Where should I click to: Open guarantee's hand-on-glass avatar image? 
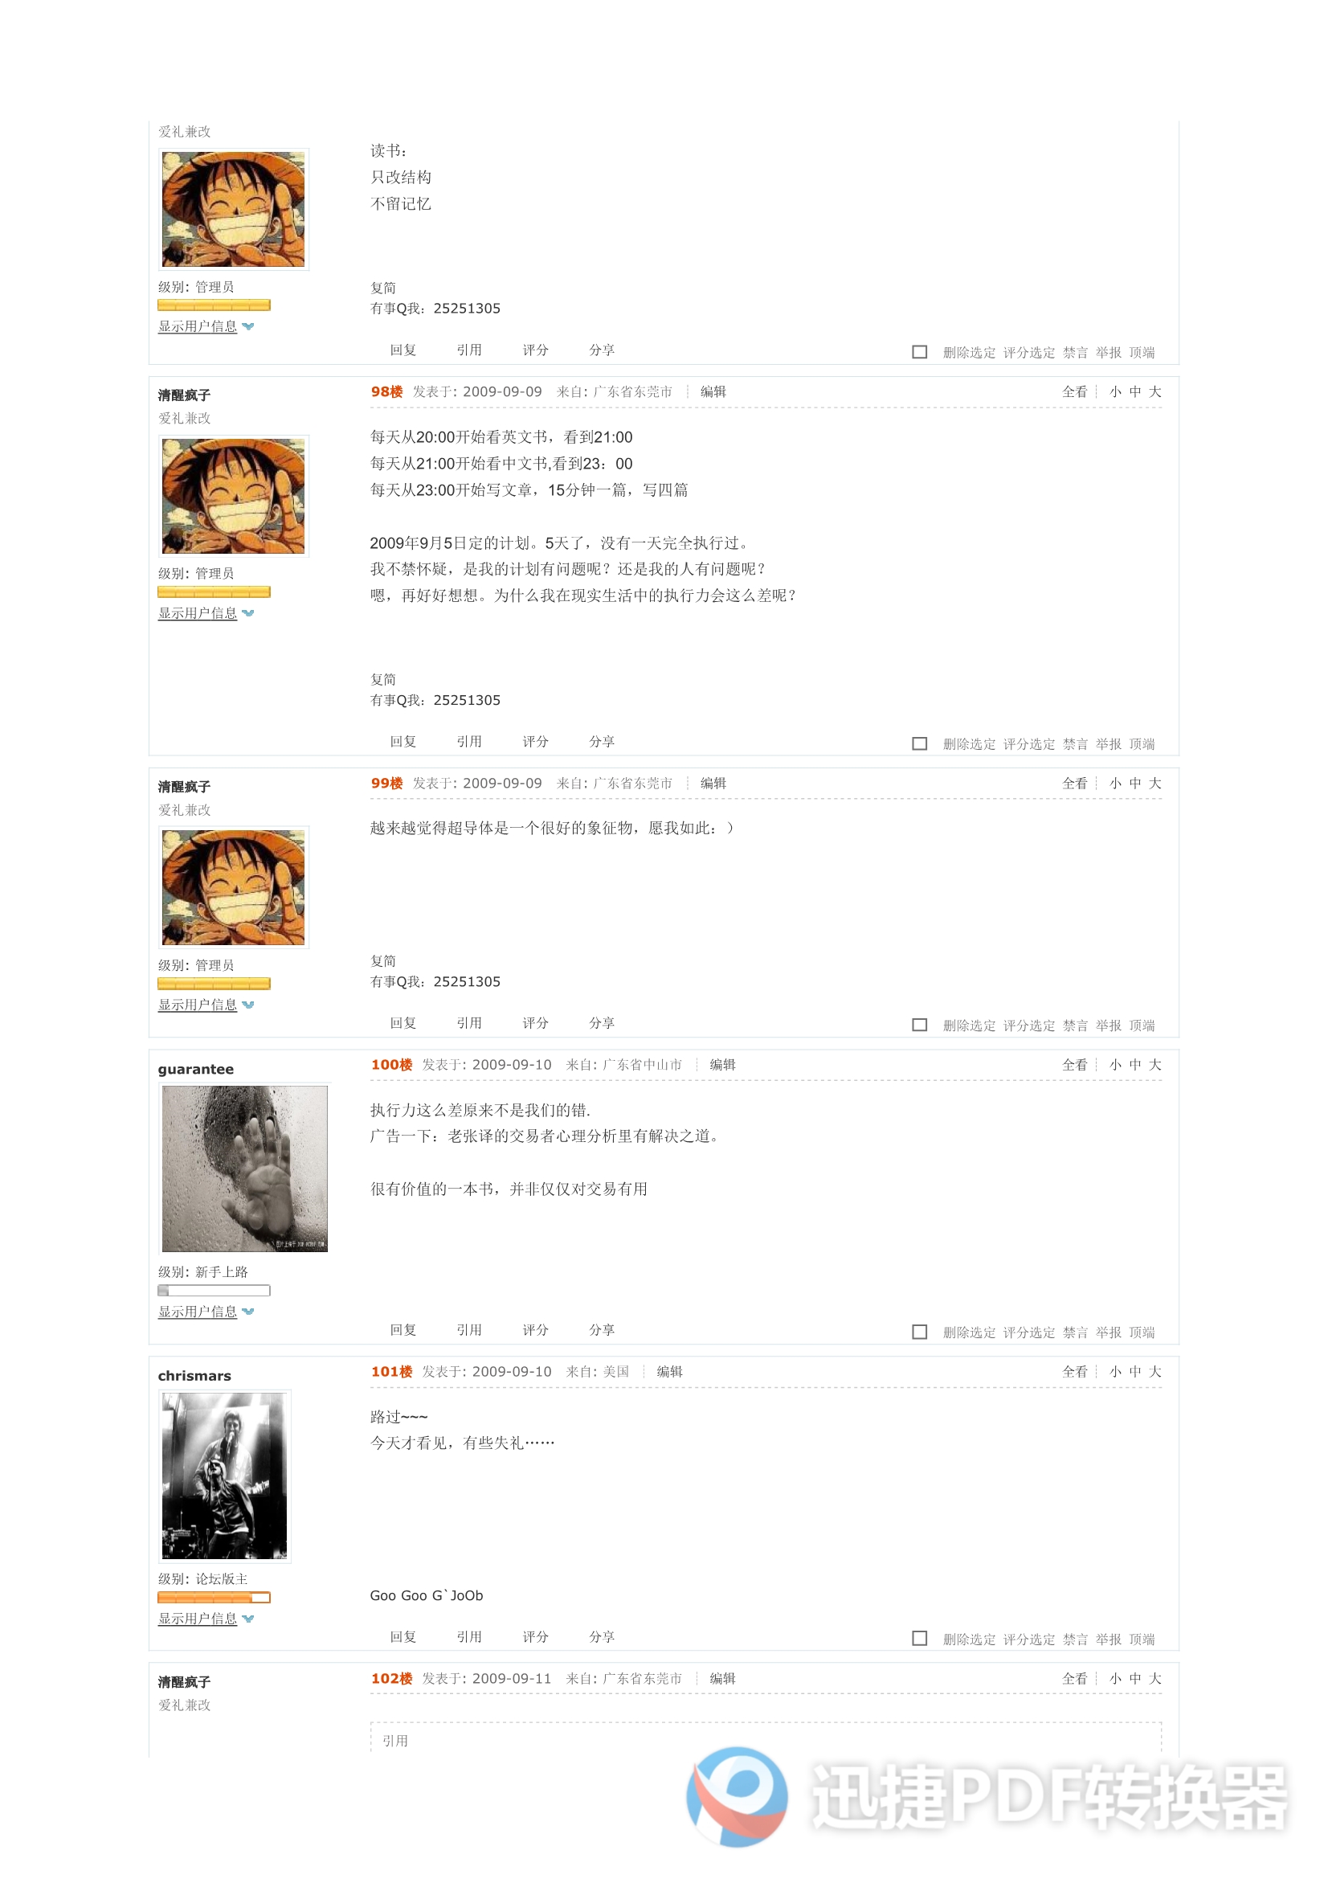(245, 1168)
